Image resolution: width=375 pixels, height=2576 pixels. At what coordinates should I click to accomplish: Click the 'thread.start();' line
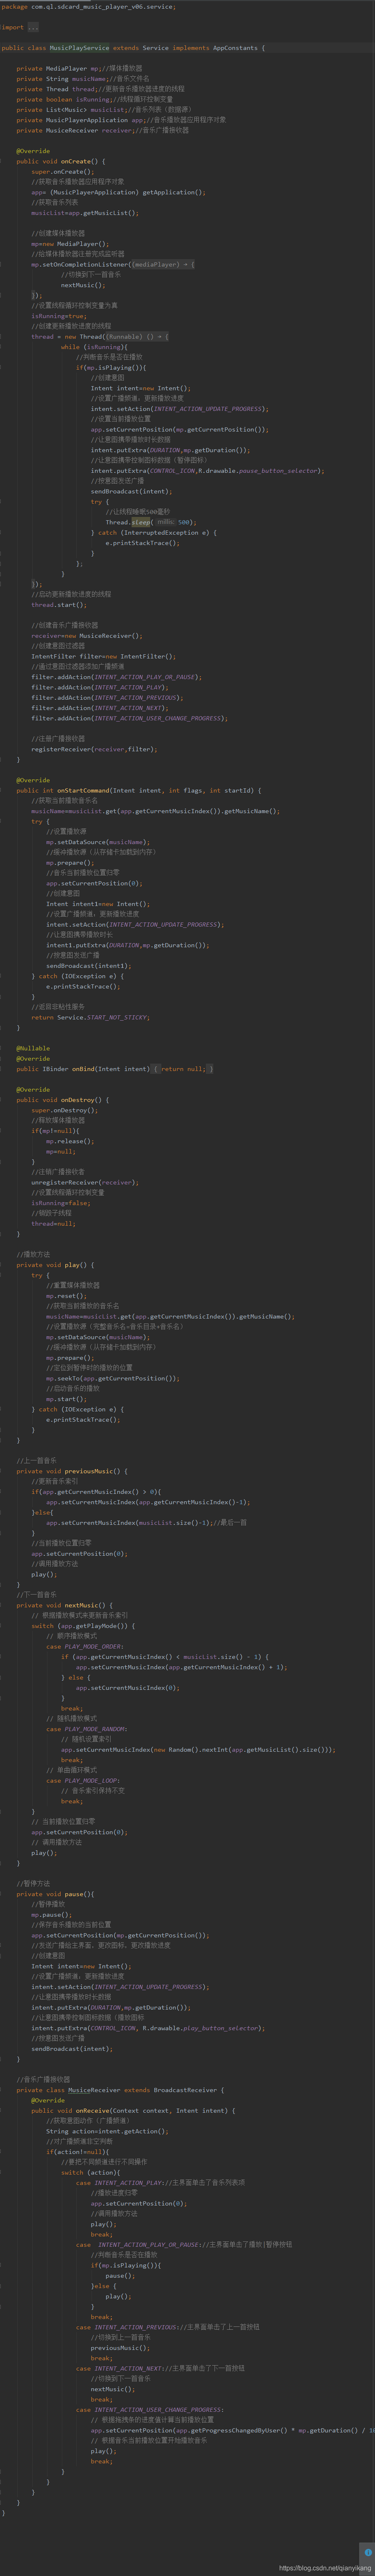point(59,604)
